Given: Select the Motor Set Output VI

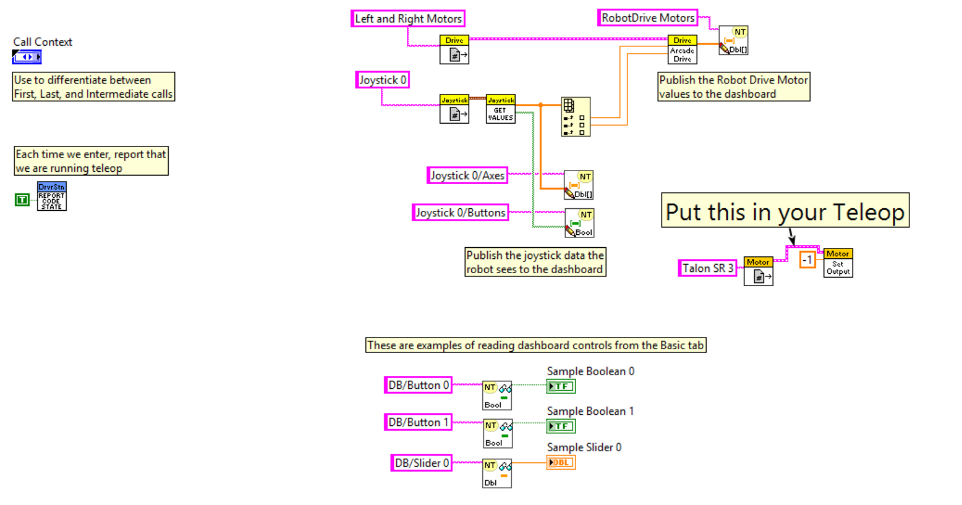Looking at the screenshot, I should pos(838,263).
